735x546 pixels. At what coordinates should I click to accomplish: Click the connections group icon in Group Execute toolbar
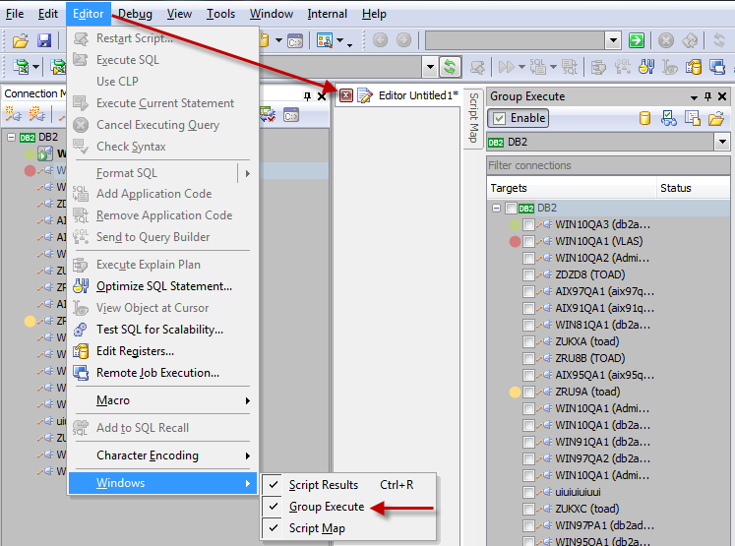click(668, 118)
